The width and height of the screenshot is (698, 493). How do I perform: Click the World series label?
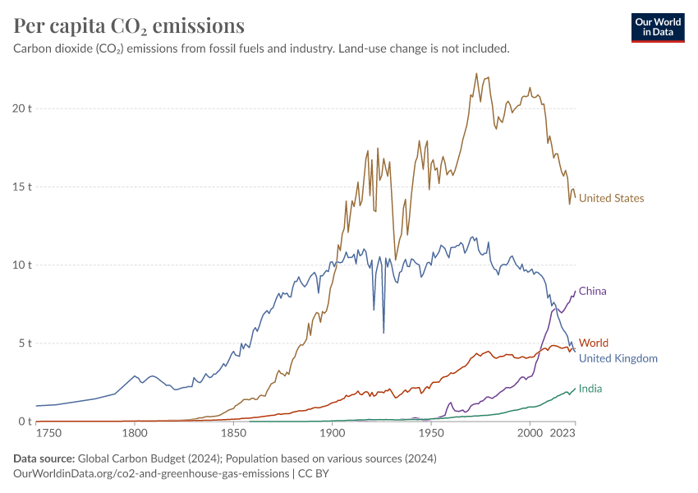point(594,343)
